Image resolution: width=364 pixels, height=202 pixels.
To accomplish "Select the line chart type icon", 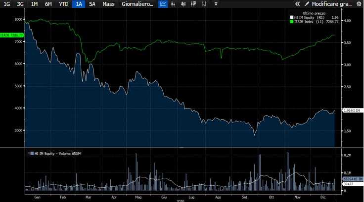I will pyautogui.click(x=163, y=4).
